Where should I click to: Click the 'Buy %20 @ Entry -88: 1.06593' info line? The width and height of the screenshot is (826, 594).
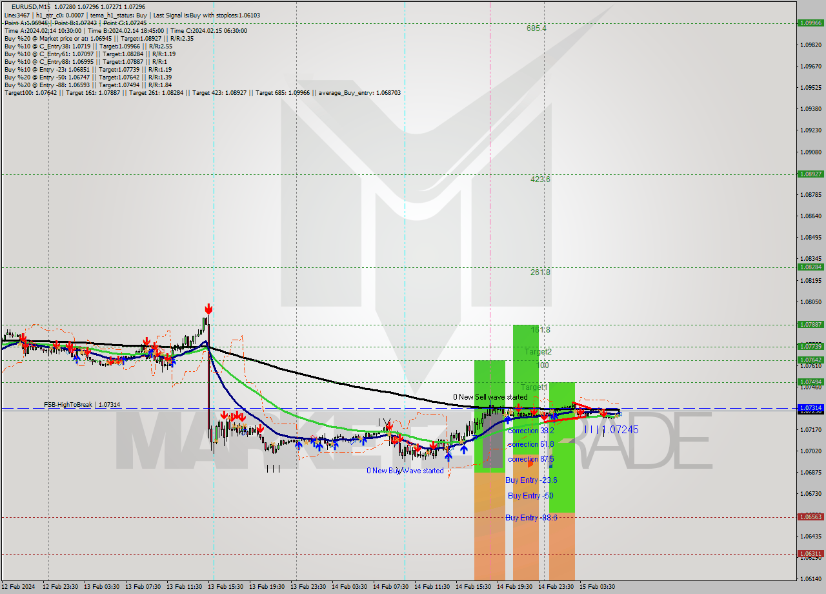pos(88,85)
